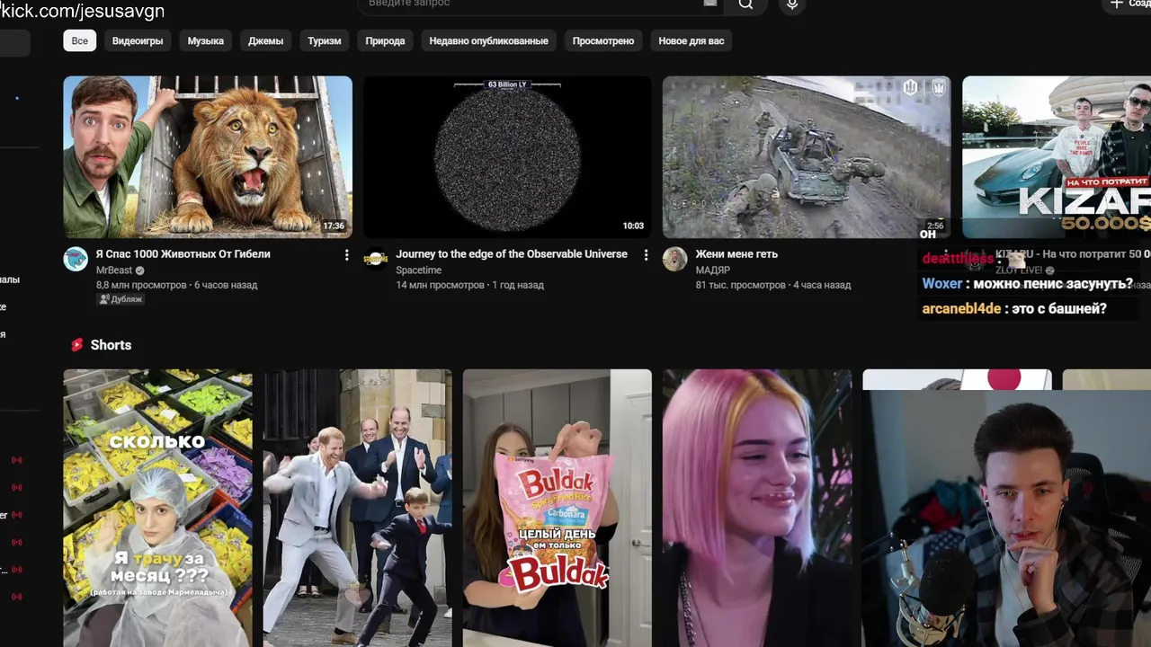1151x647 pixels.
Task: Click the 'Shorts' section heading
Action: click(x=111, y=345)
